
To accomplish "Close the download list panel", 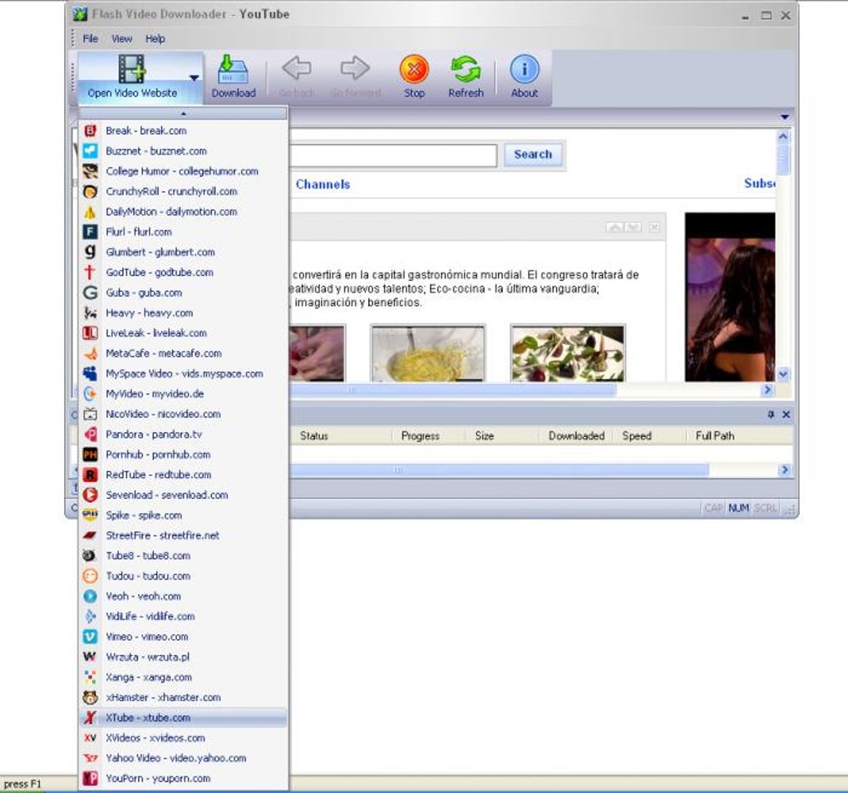I will 786,415.
